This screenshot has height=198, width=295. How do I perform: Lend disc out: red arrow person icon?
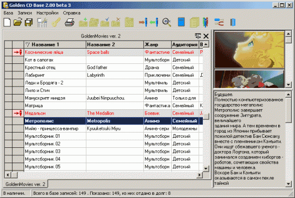click(143, 22)
